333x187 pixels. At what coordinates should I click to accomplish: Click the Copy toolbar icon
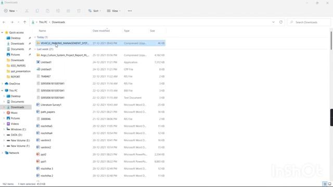tap(37, 11)
